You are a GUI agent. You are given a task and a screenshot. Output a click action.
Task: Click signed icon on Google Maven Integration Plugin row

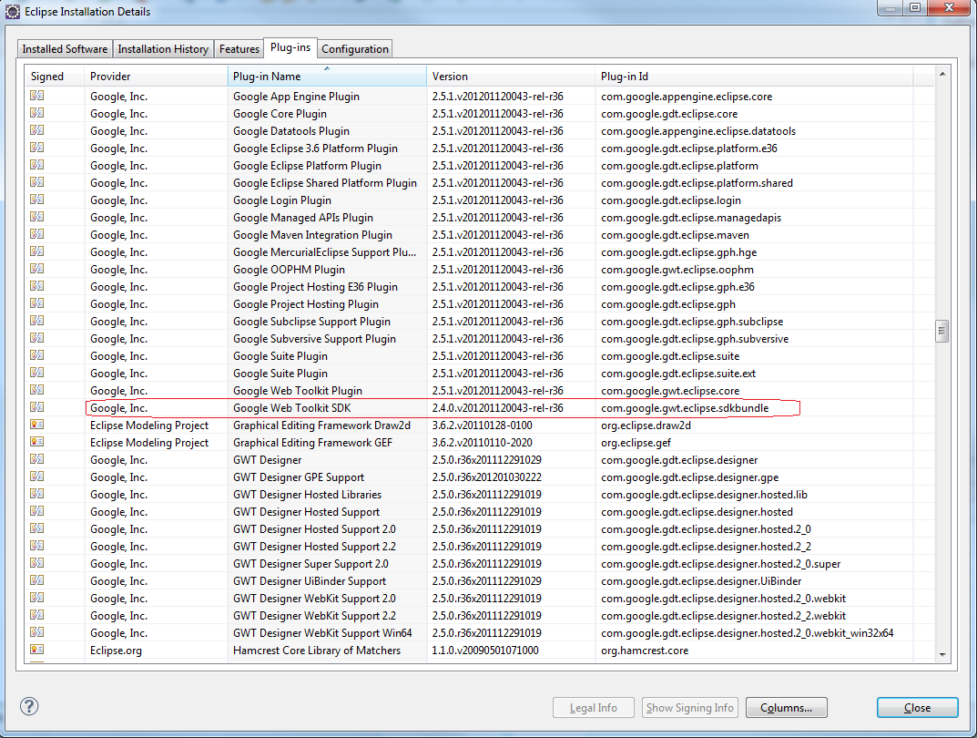(36, 234)
